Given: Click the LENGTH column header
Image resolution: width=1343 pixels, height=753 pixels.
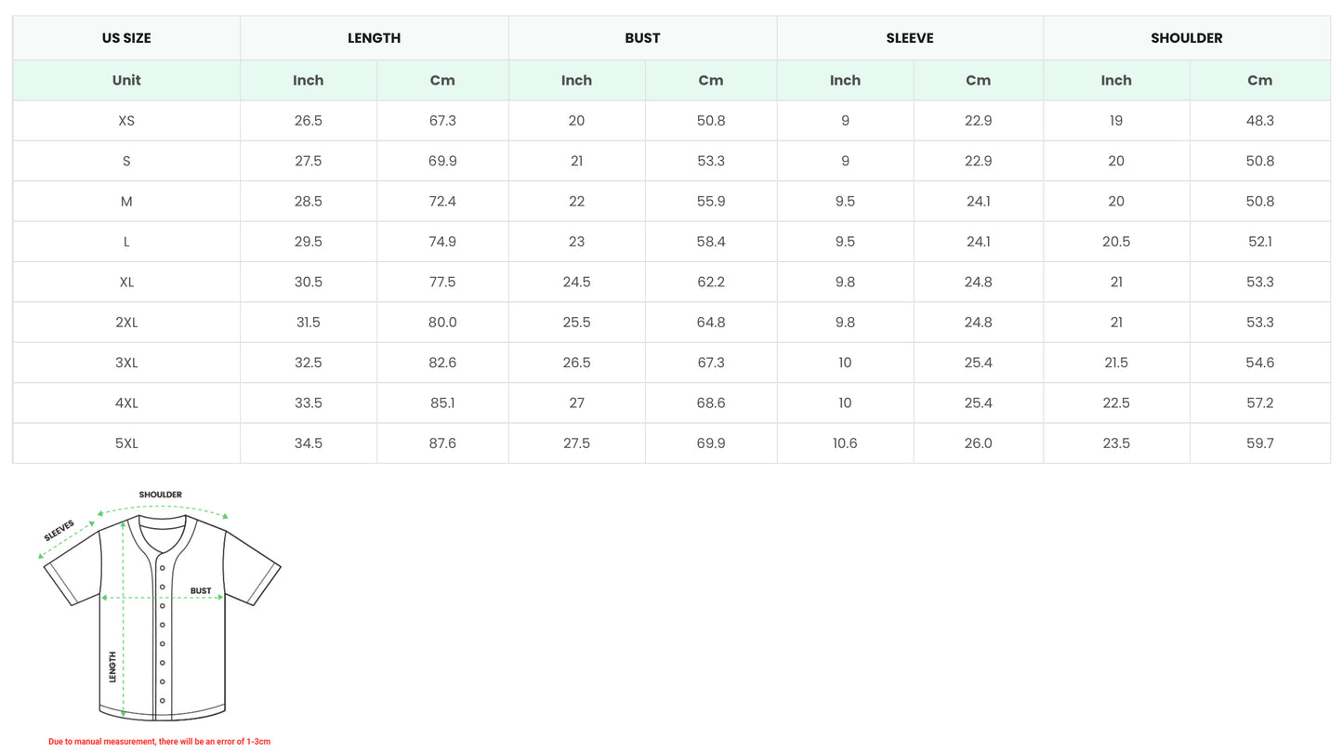Looking at the screenshot, I should [374, 38].
